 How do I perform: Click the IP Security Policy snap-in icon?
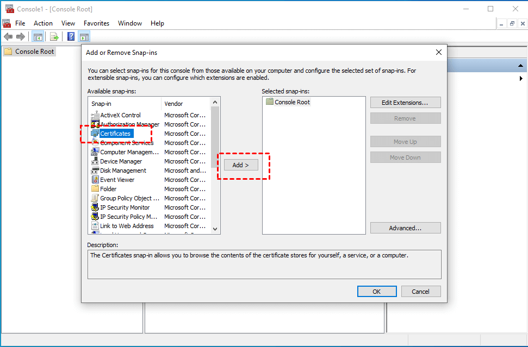coord(95,217)
